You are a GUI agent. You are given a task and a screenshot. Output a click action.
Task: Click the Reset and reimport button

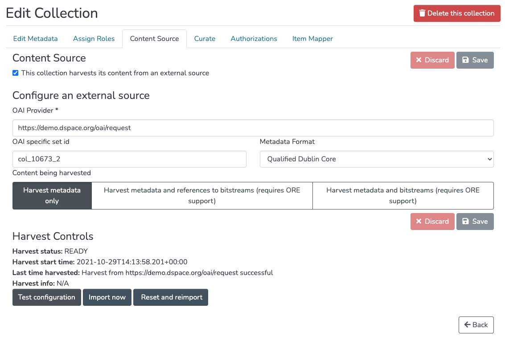tap(171, 297)
